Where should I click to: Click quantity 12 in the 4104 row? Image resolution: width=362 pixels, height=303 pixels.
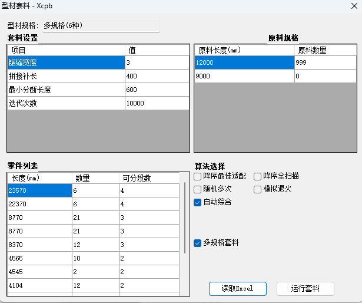click(x=95, y=285)
